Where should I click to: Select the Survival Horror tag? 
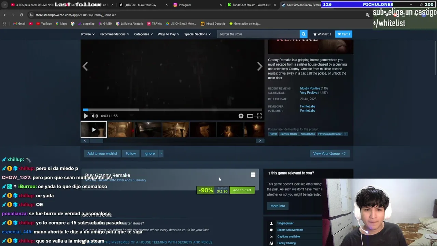(x=289, y=134)
